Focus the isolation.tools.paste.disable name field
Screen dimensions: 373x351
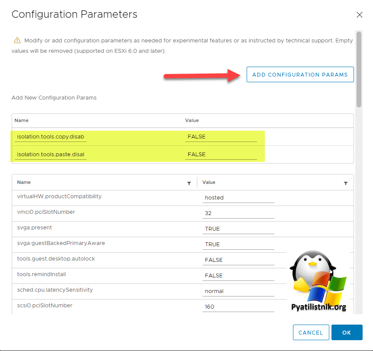50,155
